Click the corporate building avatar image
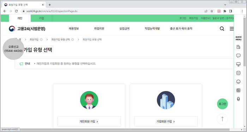Viewport: 247px width, 132px height. click(166, 100)
